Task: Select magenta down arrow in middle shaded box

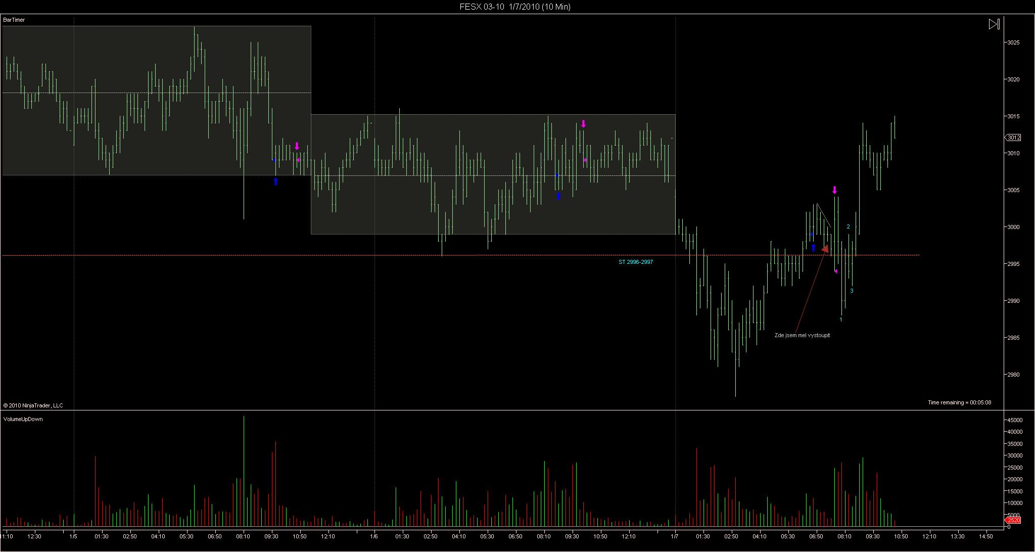Action: 583,124
